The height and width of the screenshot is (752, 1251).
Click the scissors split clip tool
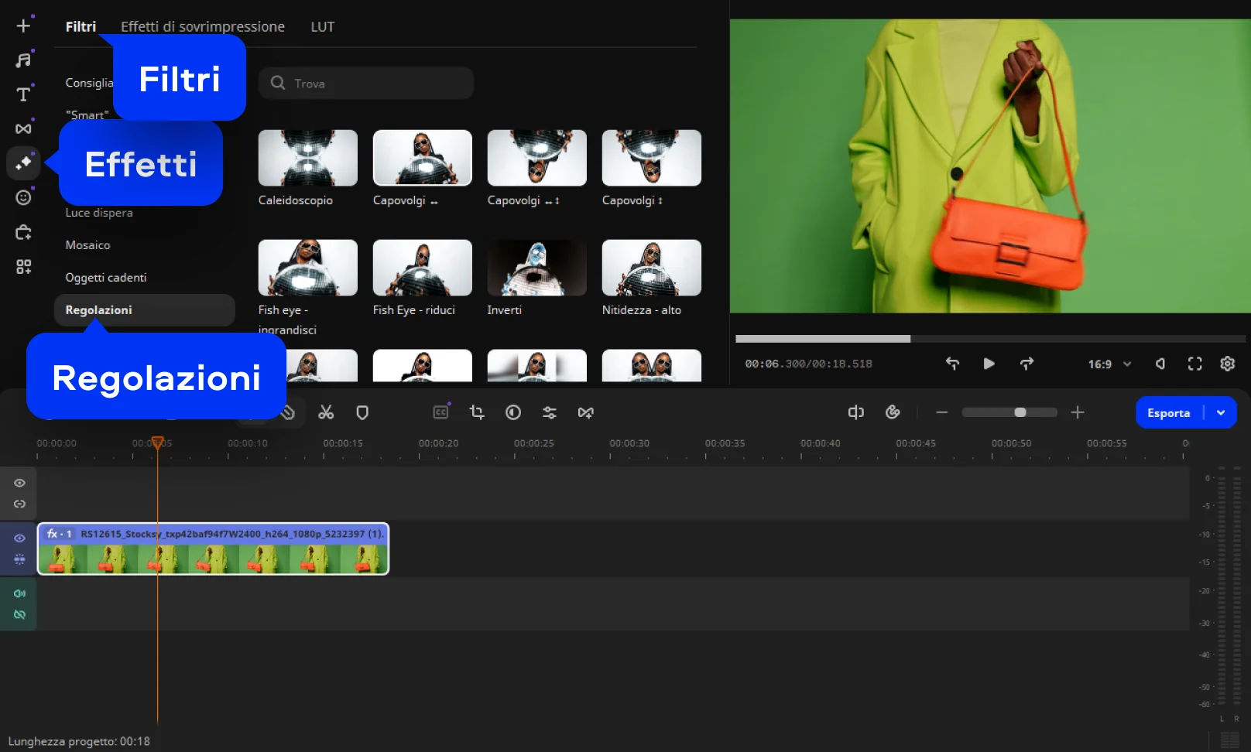[326, 412]
